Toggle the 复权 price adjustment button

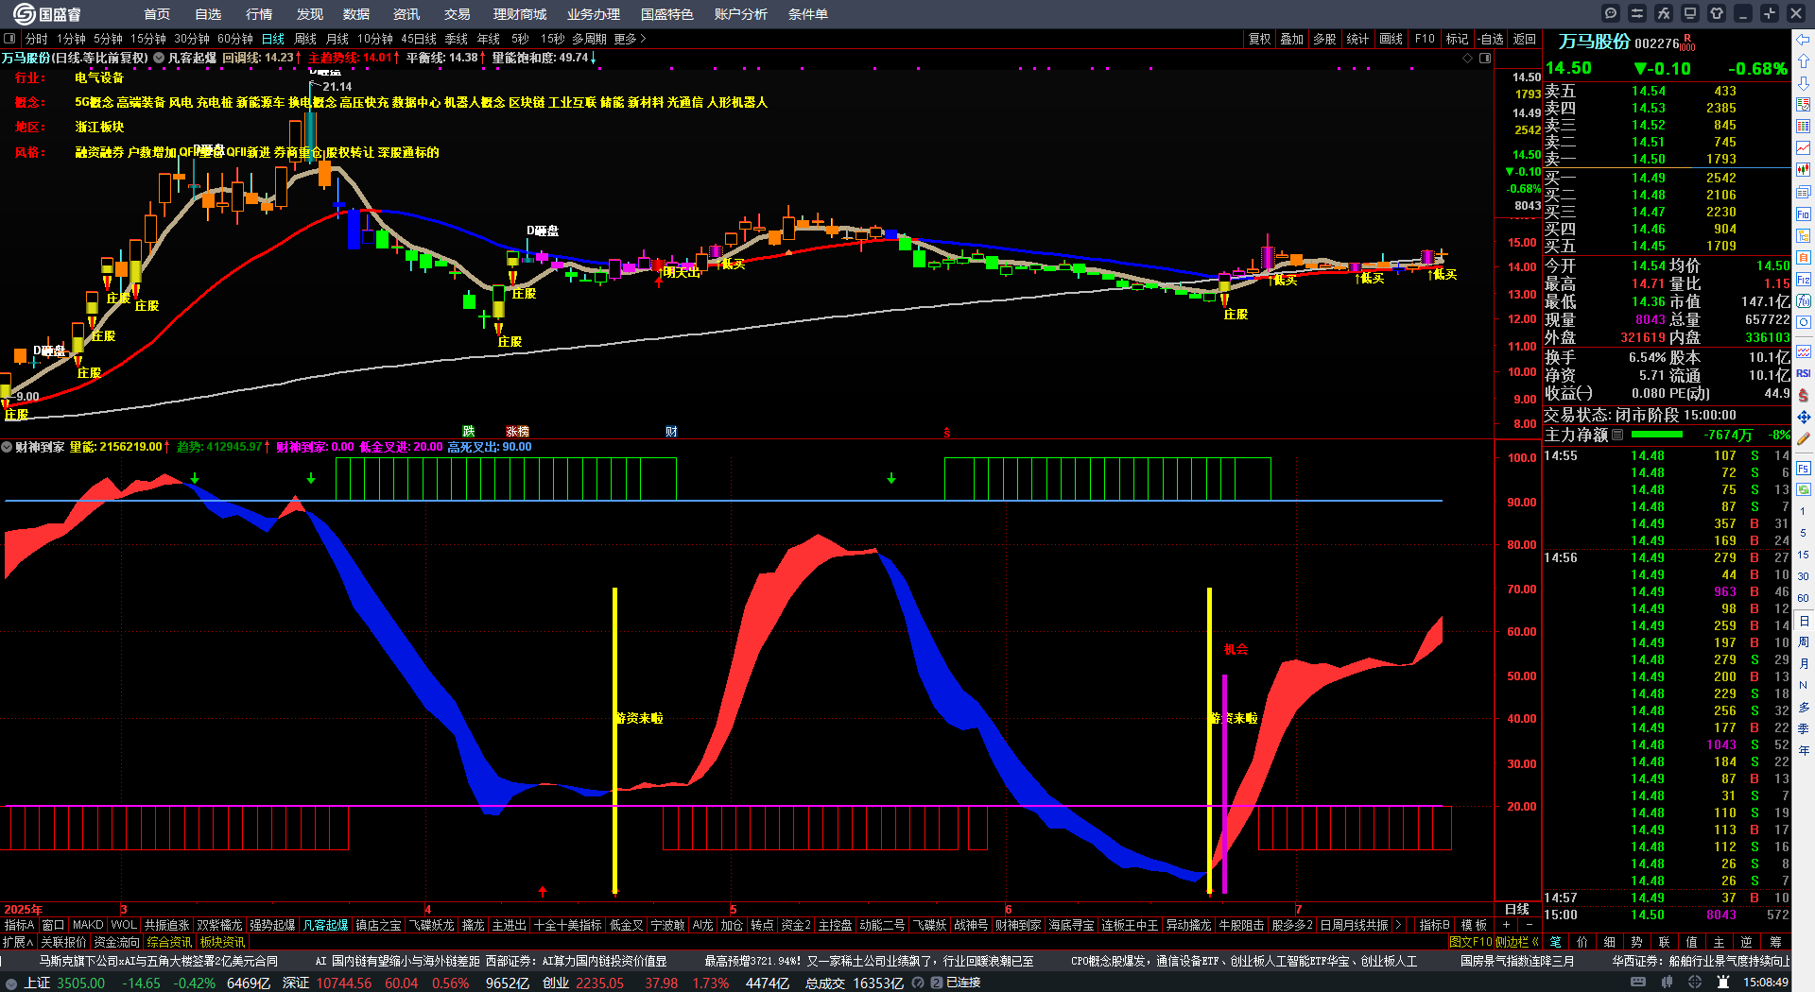click(1259, 39)
